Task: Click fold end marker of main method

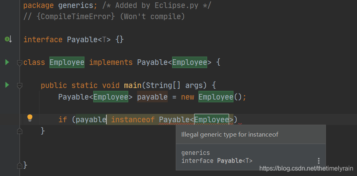Action: 20,131
